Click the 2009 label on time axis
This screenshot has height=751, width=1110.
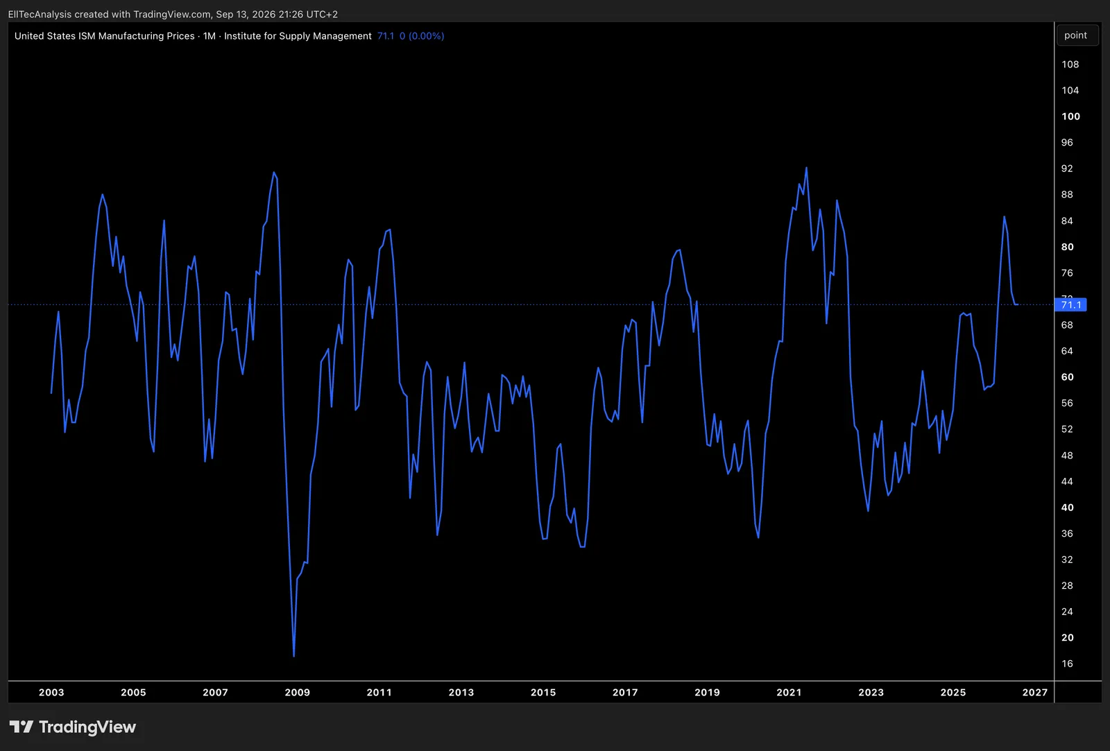[x=298, y=692]
